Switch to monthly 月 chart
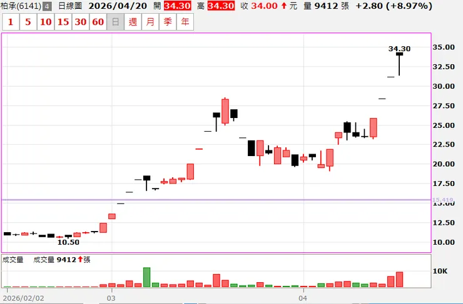The width and height of the screenshot is (463, 304). tap(150, 22)
